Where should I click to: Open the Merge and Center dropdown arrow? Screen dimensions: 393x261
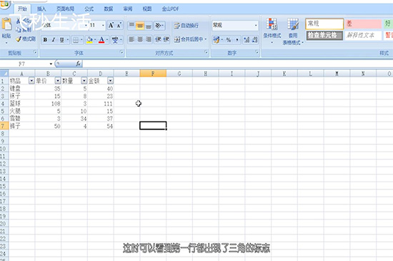[x=206, y=39]
